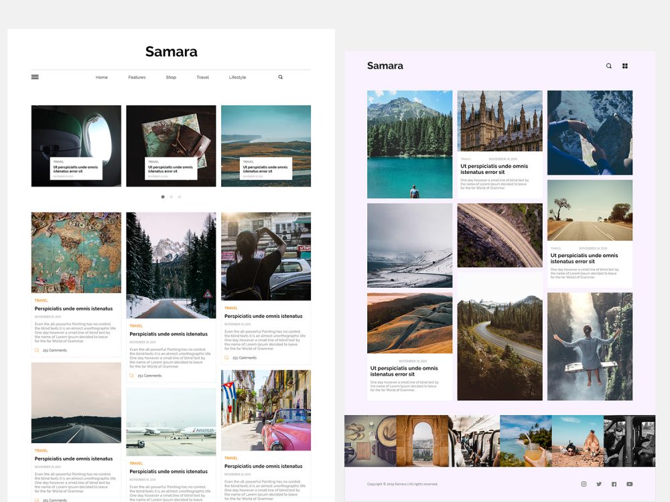
Task: Click the magnifier search icon on the purple page
Action: (x=608, y=66)
